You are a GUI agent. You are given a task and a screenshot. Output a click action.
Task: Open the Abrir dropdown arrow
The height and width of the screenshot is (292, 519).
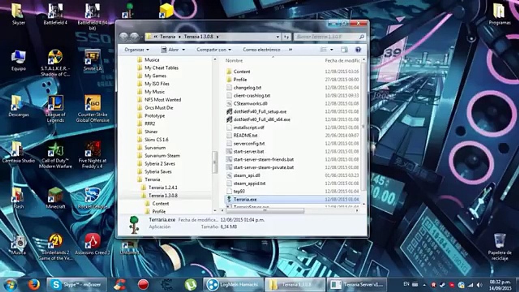coord(184,49)
